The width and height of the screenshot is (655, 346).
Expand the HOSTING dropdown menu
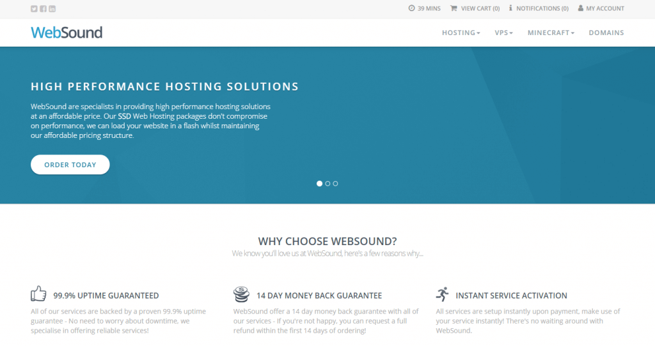coord(461,33)
